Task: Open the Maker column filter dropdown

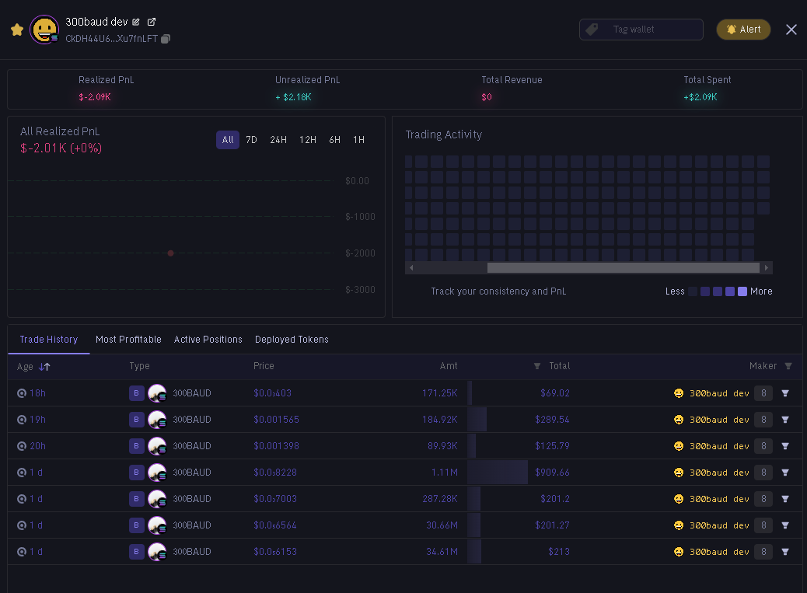Action: (788, 366)
